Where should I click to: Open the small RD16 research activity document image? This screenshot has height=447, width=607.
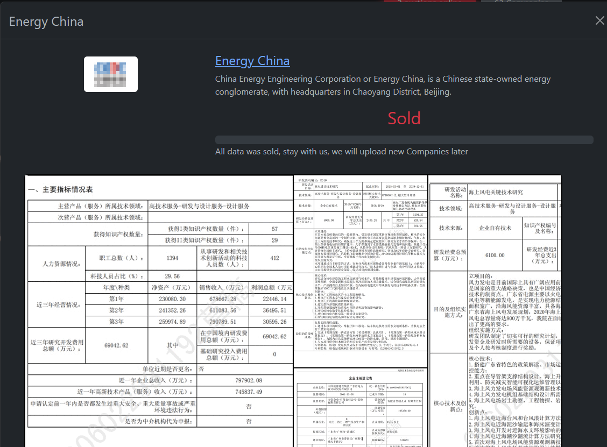pyautogui.click(x=361, y=271)
